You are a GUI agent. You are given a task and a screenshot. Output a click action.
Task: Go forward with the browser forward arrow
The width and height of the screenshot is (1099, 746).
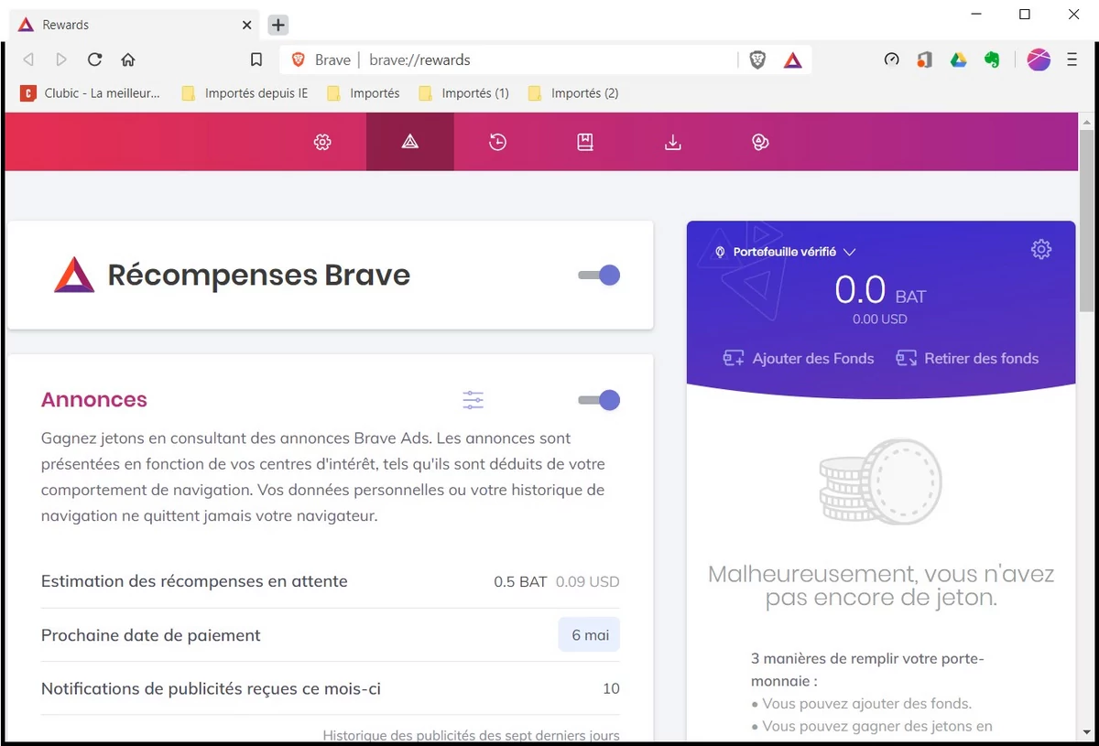pyautogui.click(x=61, y=59)
